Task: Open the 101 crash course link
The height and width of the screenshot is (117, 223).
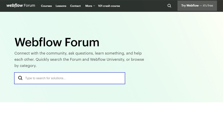Action: point(109,6)
